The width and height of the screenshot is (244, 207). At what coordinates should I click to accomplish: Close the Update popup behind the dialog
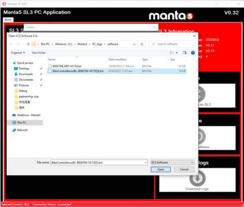point(154,27)
